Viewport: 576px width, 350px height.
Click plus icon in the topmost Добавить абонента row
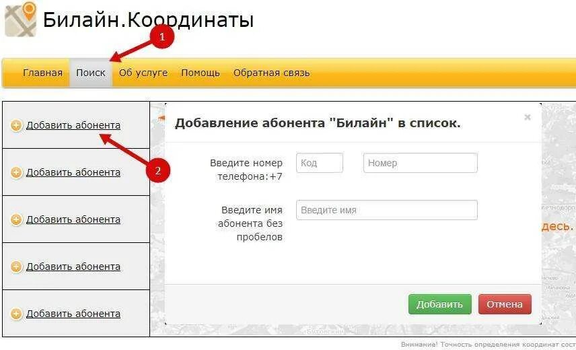click(x=16, y=126)
